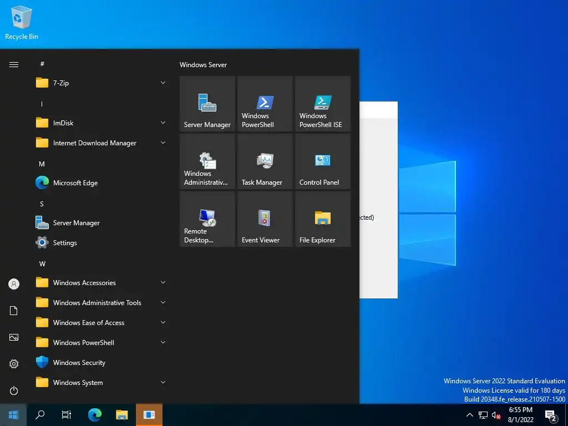Image resolution: width=568 pixels, height=426 pixels.
Task: Click the Power icon in Start rail
Action: pos(14,390)
